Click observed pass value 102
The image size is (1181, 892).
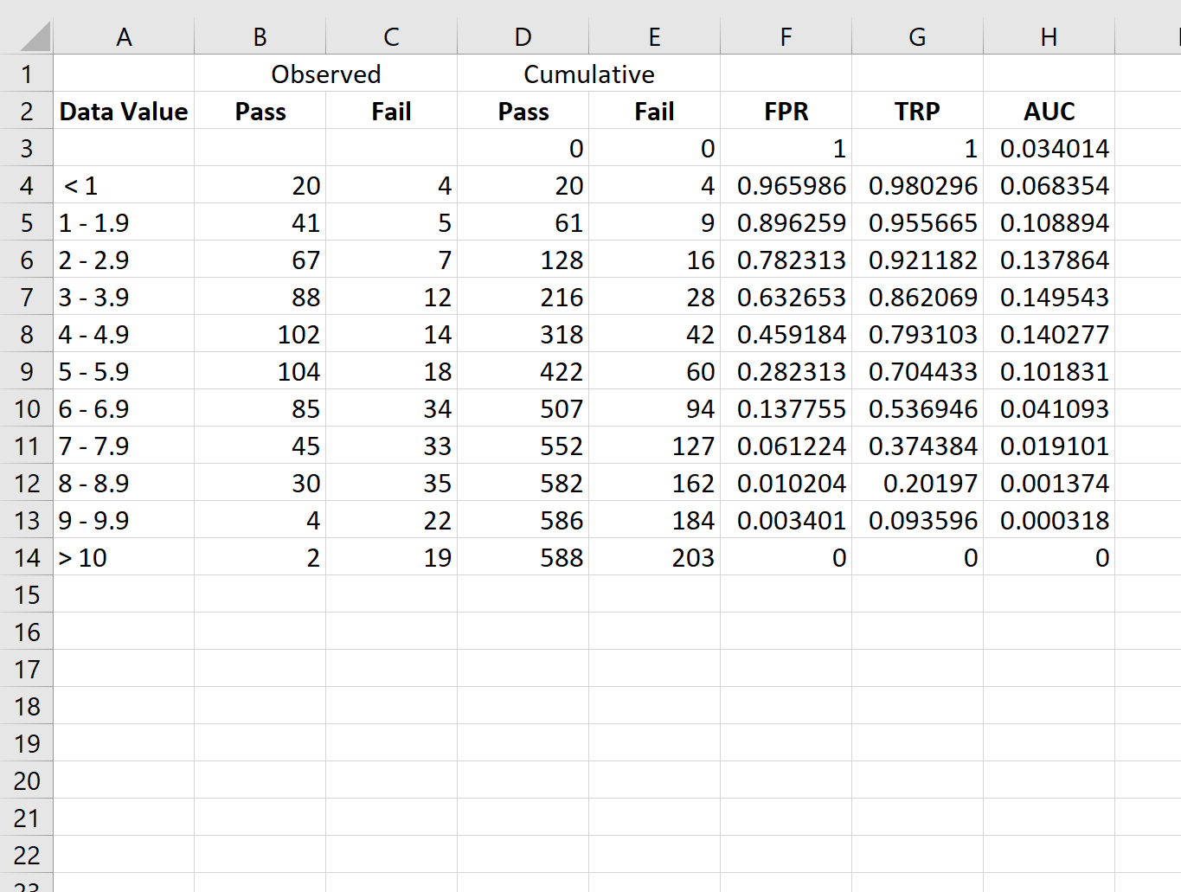tap(260, 334)
